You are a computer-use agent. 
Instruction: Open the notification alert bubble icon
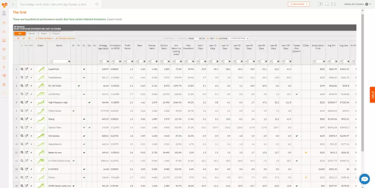[x=320, y=4]
